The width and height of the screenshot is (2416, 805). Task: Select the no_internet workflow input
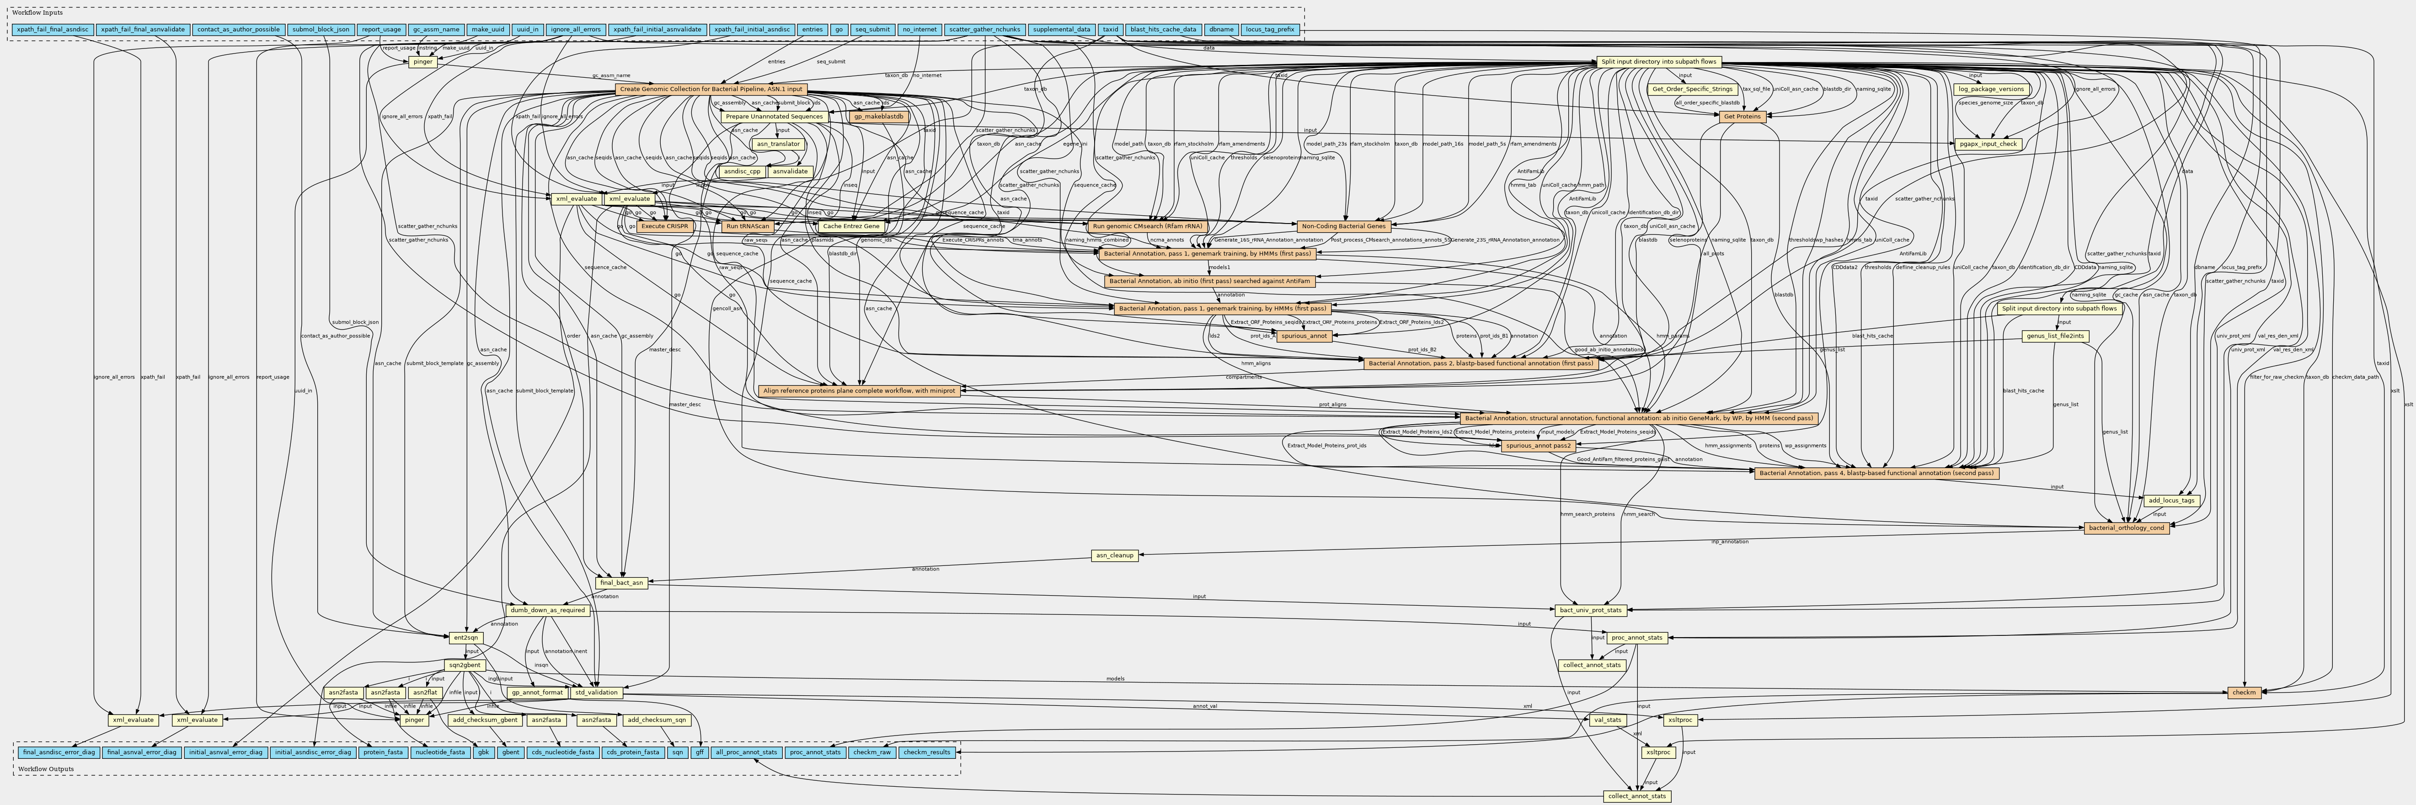919,29
